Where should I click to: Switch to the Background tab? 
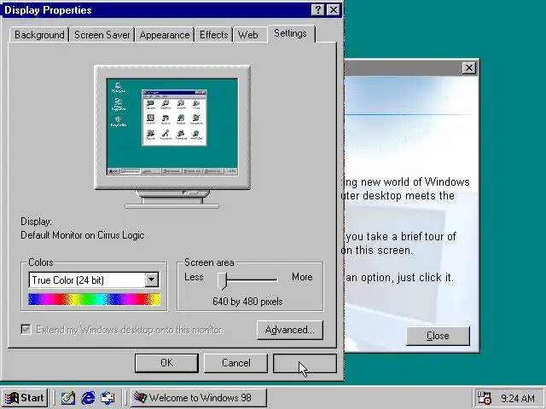39,35
